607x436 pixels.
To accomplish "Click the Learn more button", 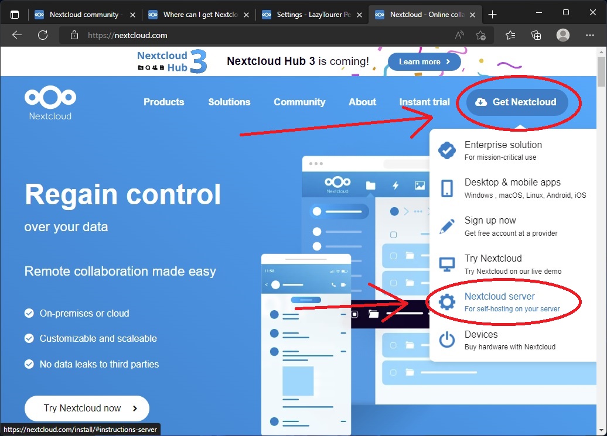I will click(x=424, y=61).
